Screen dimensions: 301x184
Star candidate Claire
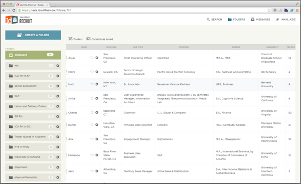[92, 72]
